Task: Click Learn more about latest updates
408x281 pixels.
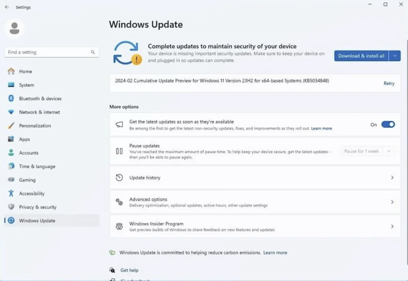Action: (322, 128)
